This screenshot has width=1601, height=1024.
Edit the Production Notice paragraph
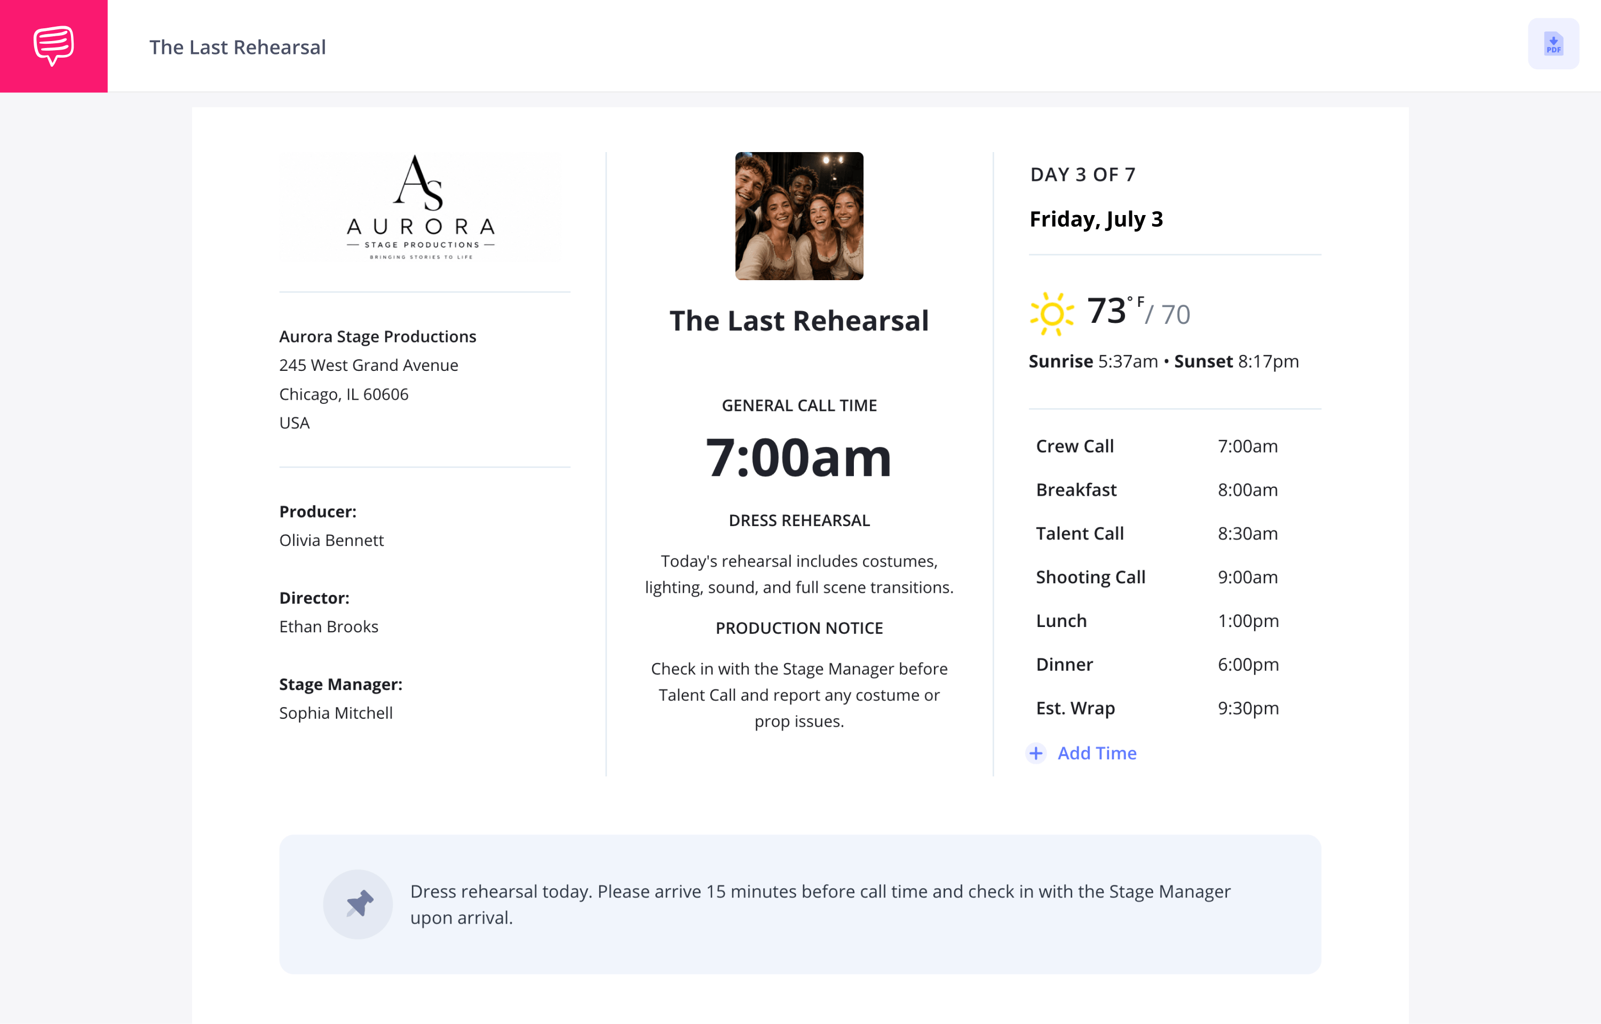coord(799,695)
